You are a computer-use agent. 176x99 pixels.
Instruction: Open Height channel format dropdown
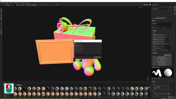click(167, 37)
